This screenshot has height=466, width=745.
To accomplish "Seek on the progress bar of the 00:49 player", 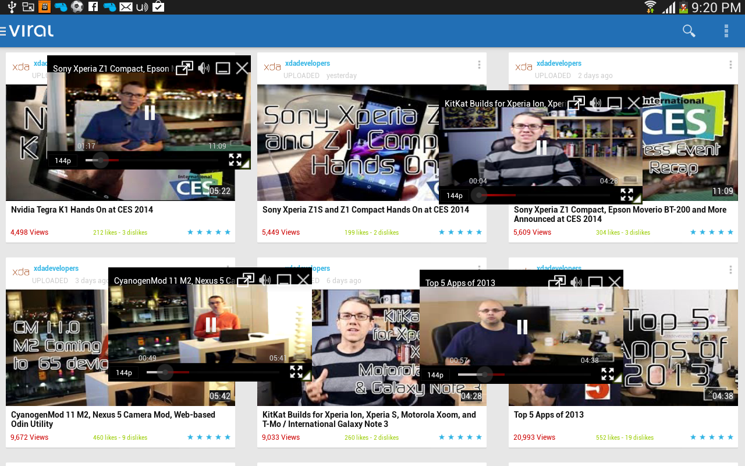I will point(213,372).
